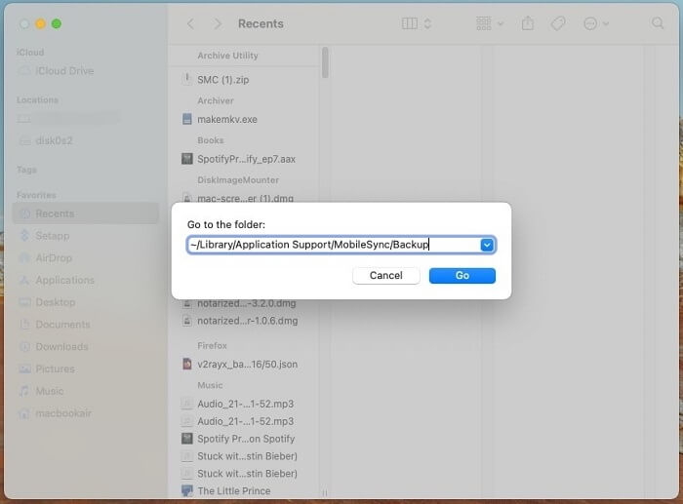Open the More actions ellipsis icon
683x504 pixels.
pos(590,23)
